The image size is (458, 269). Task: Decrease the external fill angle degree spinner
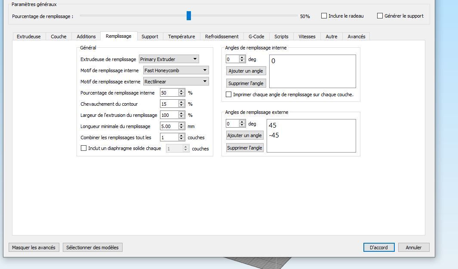coord(242,125)
